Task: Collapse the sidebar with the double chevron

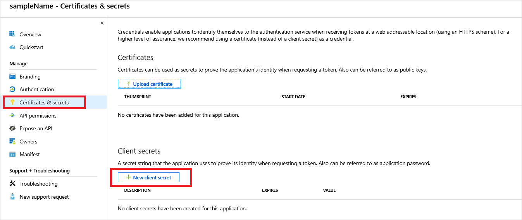Action: tap(102, 23)
